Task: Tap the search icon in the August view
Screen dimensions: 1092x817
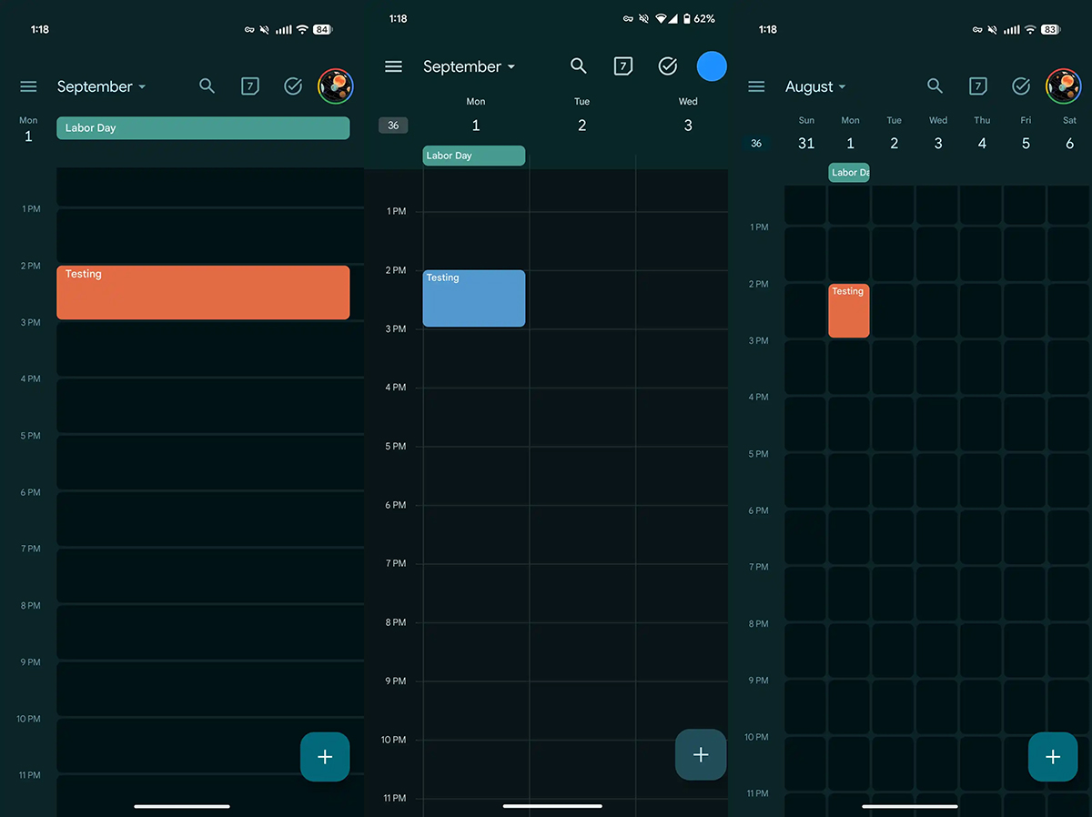Action: point(935,86)
